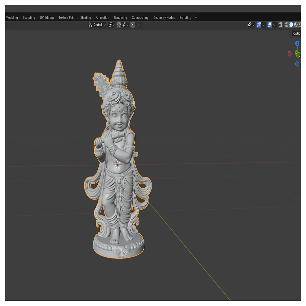This screenshot has height=306, width=306.
Task: Open the Global transform orientation dropdown
Action: 97,25
